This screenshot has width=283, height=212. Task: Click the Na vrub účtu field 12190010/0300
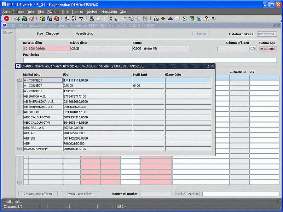click(x=47, y=49)
